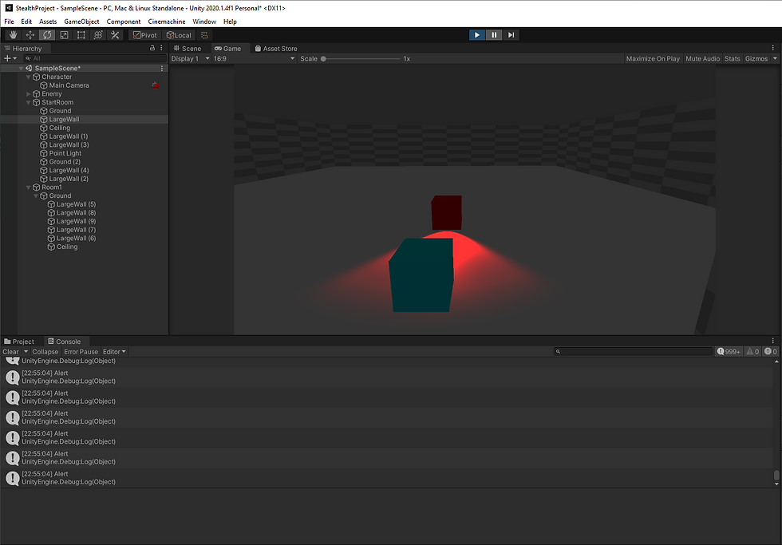Select LargeWall (6) object

pos(76,239)
